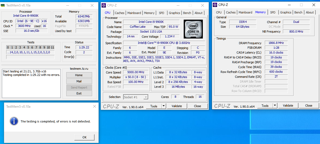Click Validate in the Memory CPU-Z window
The width and height of the screenshot is (320, 144).
pos(288,106)
